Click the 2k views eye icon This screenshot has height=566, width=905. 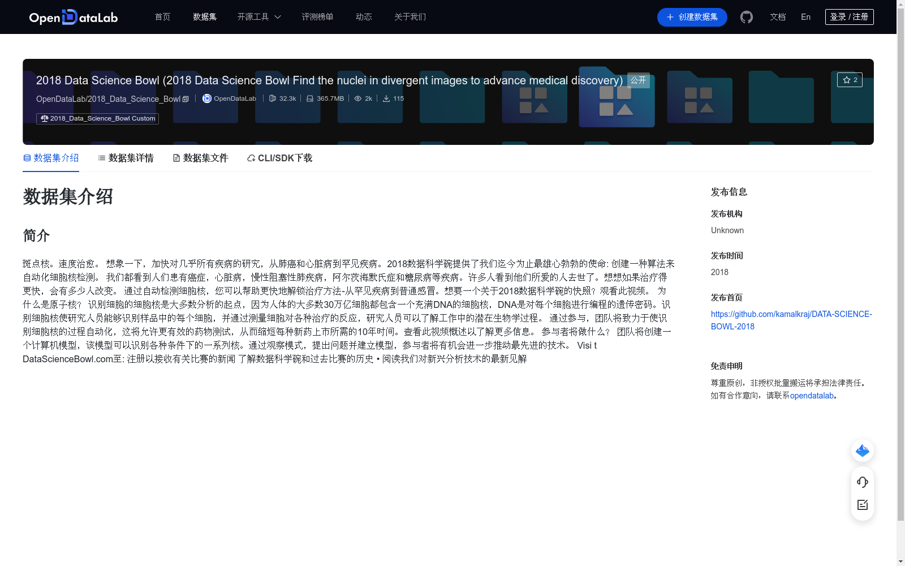[358, 98]
